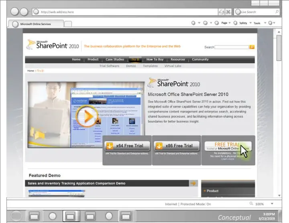The height and width of the screenshot is (223, 289).
Task: Click the Home breadcrumb link
Action: (x=31, y=71)
